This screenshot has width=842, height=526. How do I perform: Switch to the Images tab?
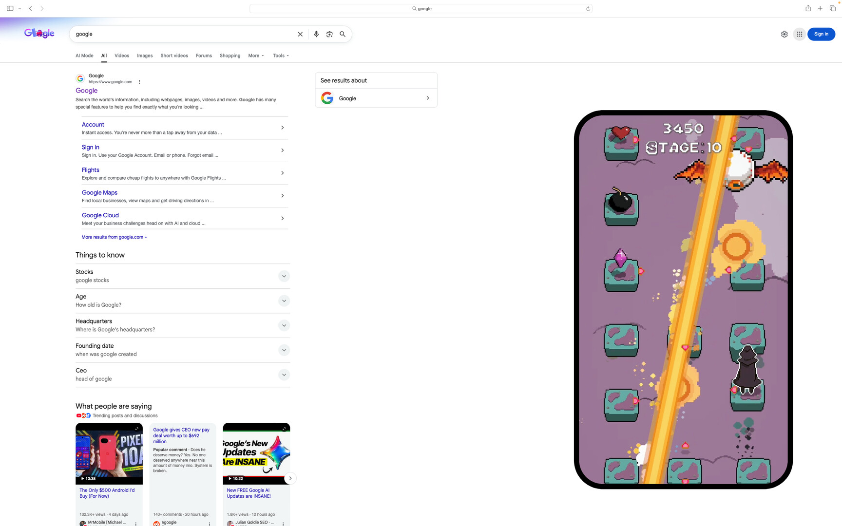tap(145, 56)
